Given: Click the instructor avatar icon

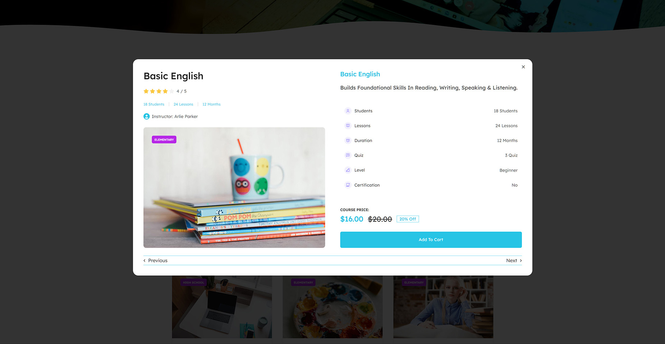Looking at the screenshot, I should [x=147, y=116].
